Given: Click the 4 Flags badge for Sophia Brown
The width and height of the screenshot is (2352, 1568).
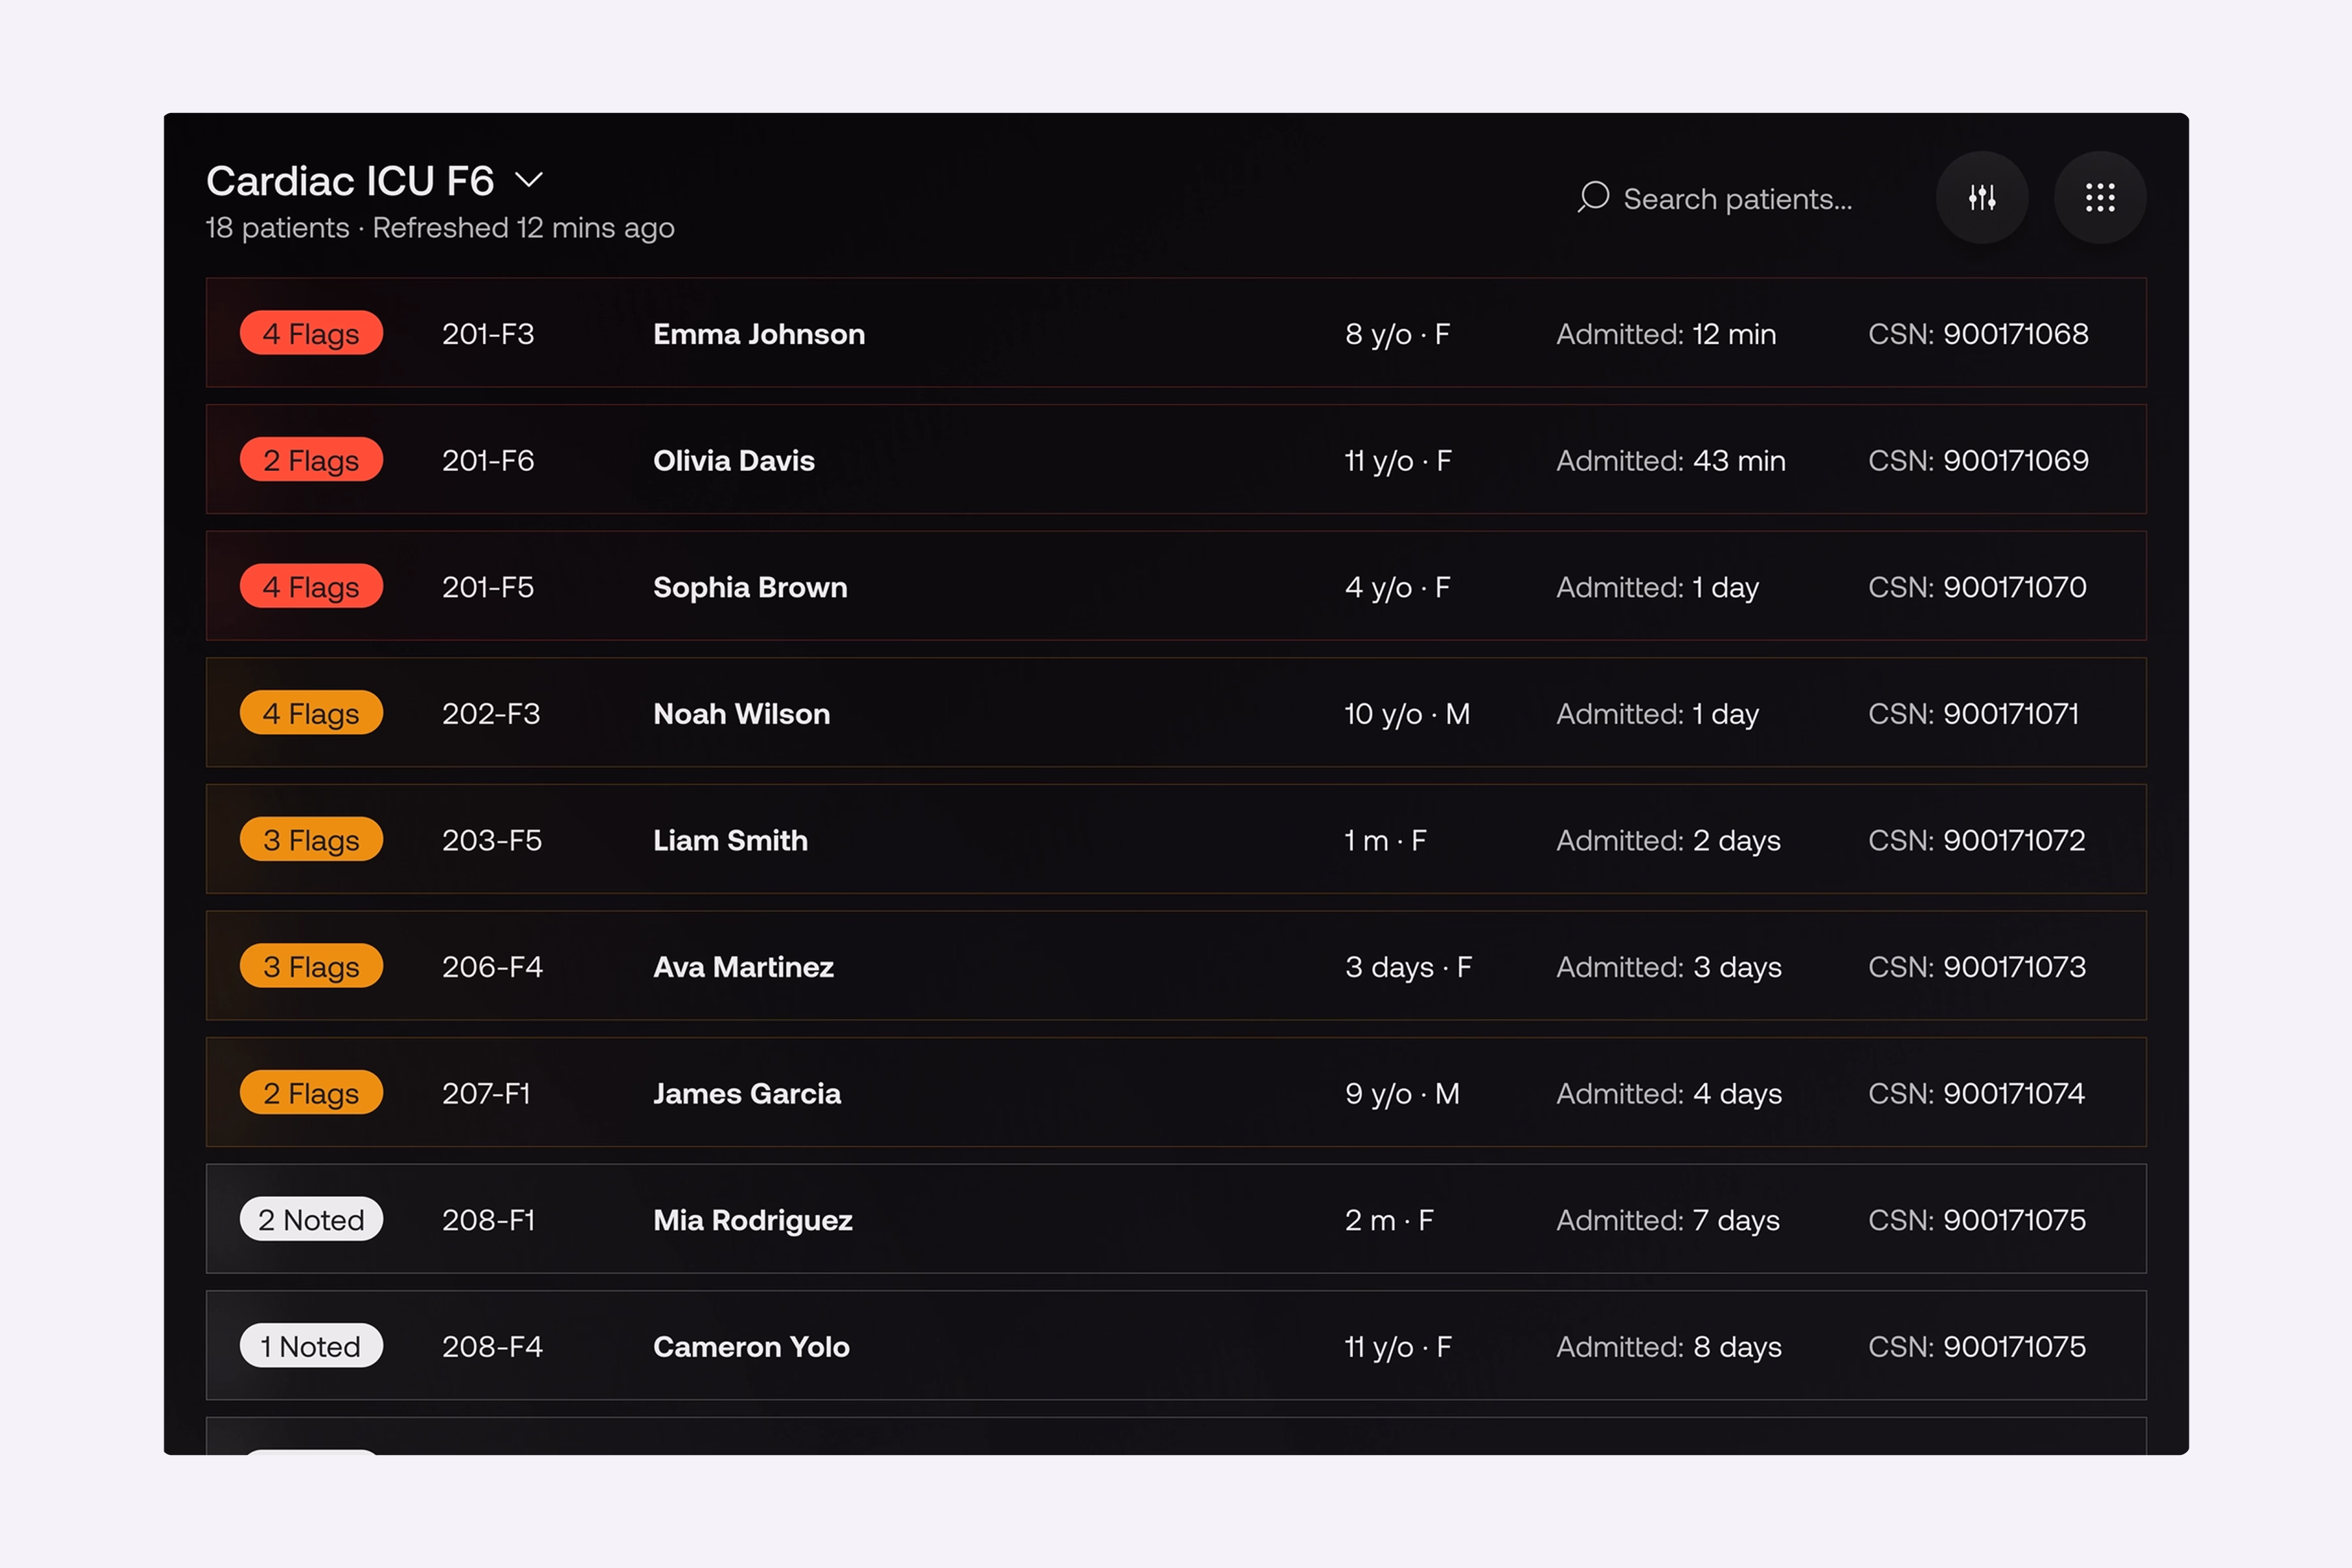Looking at the screenshot, I should click(311, 587).
